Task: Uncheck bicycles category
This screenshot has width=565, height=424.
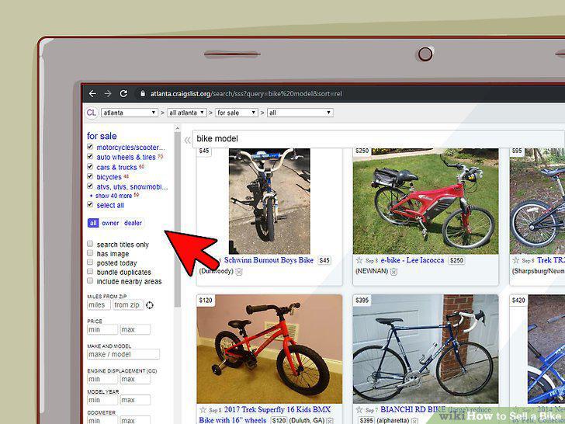Action: pyautogui.click(x=90, y=176)
